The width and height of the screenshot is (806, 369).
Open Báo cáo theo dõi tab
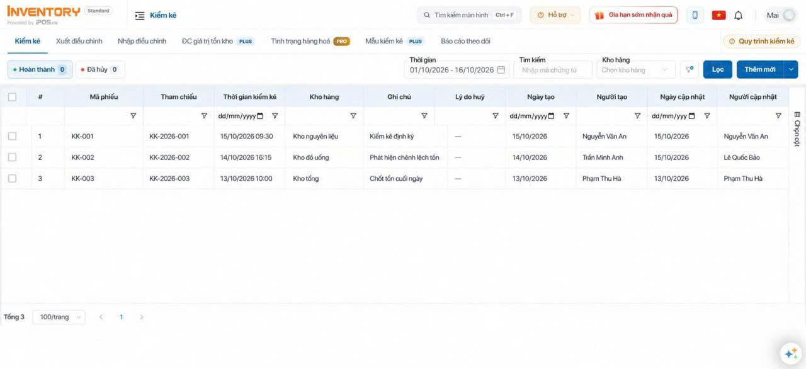(x=465, y=41)
